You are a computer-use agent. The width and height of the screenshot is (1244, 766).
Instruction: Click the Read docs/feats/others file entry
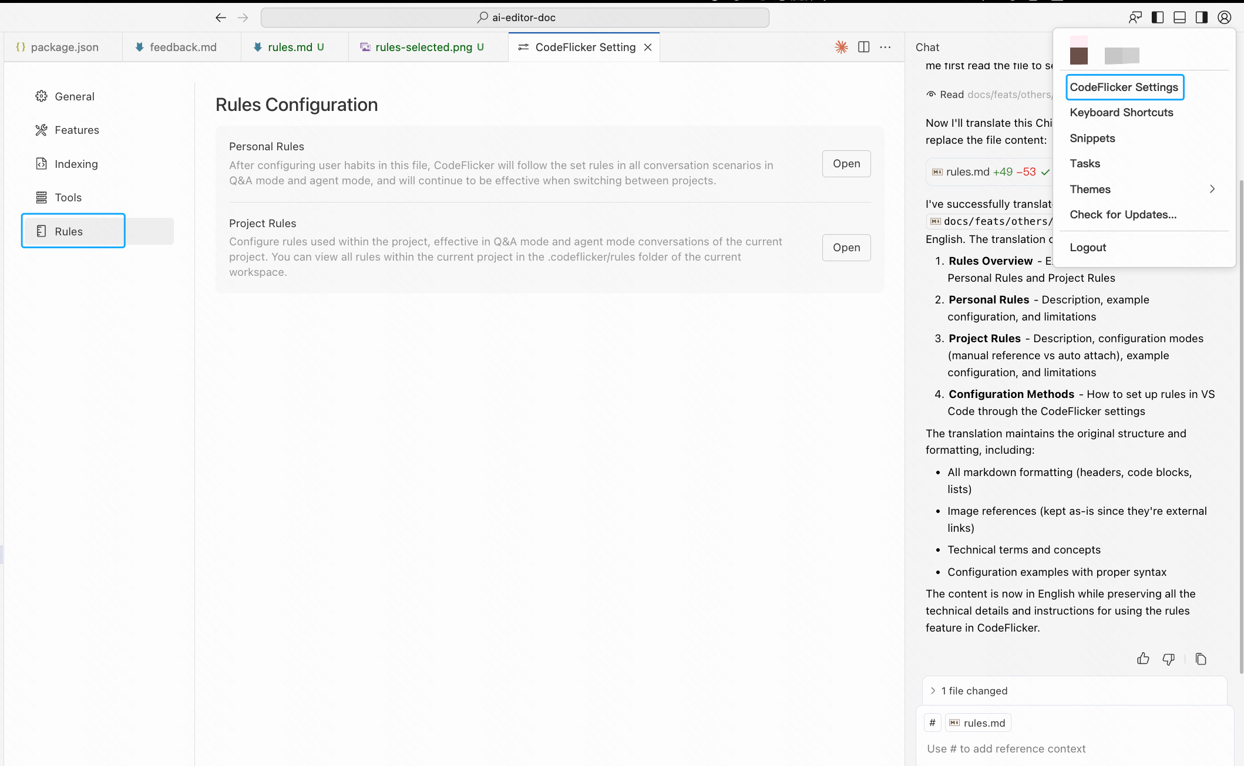pos(989,95)
